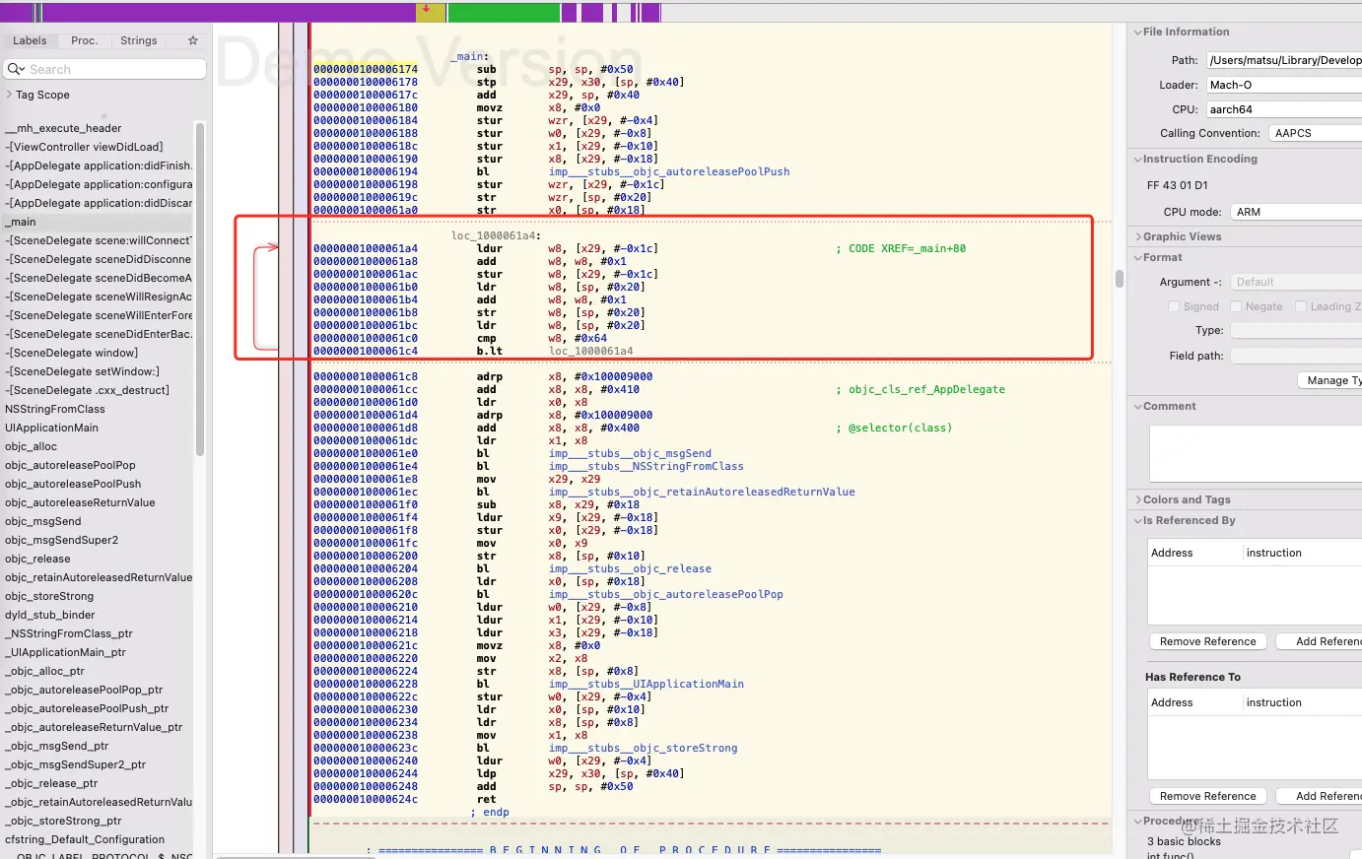Screen dimensions: 1362x859
Task: Click address 0000000100006174 in disassembly
Action: [366, 69]
